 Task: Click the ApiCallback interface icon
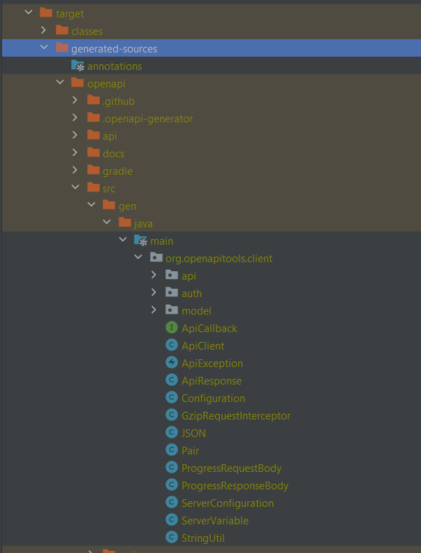click(171, 328)
